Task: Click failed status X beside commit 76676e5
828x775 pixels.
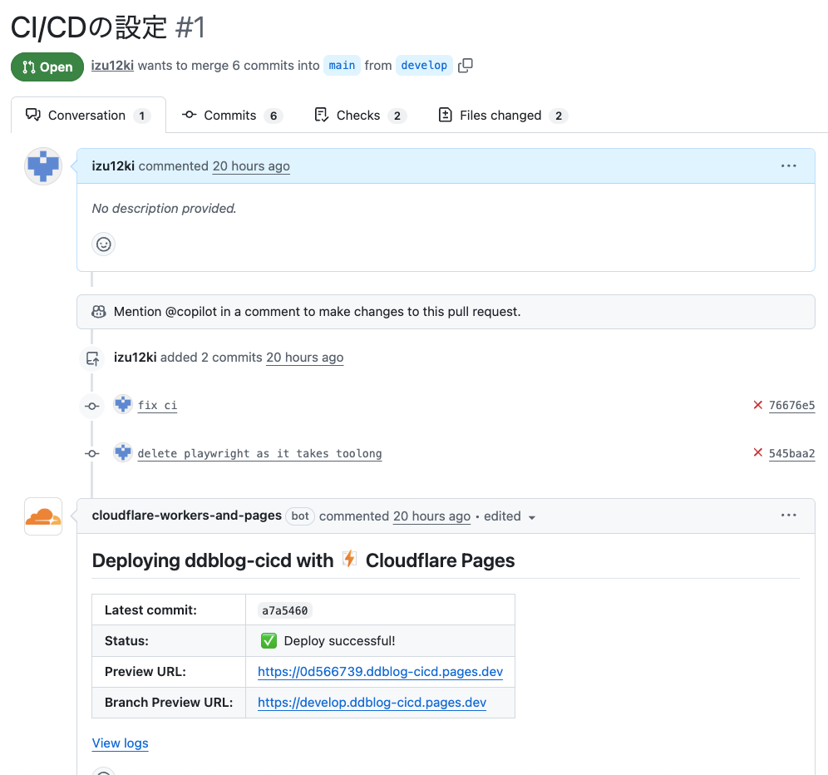Action: (757, 405)
